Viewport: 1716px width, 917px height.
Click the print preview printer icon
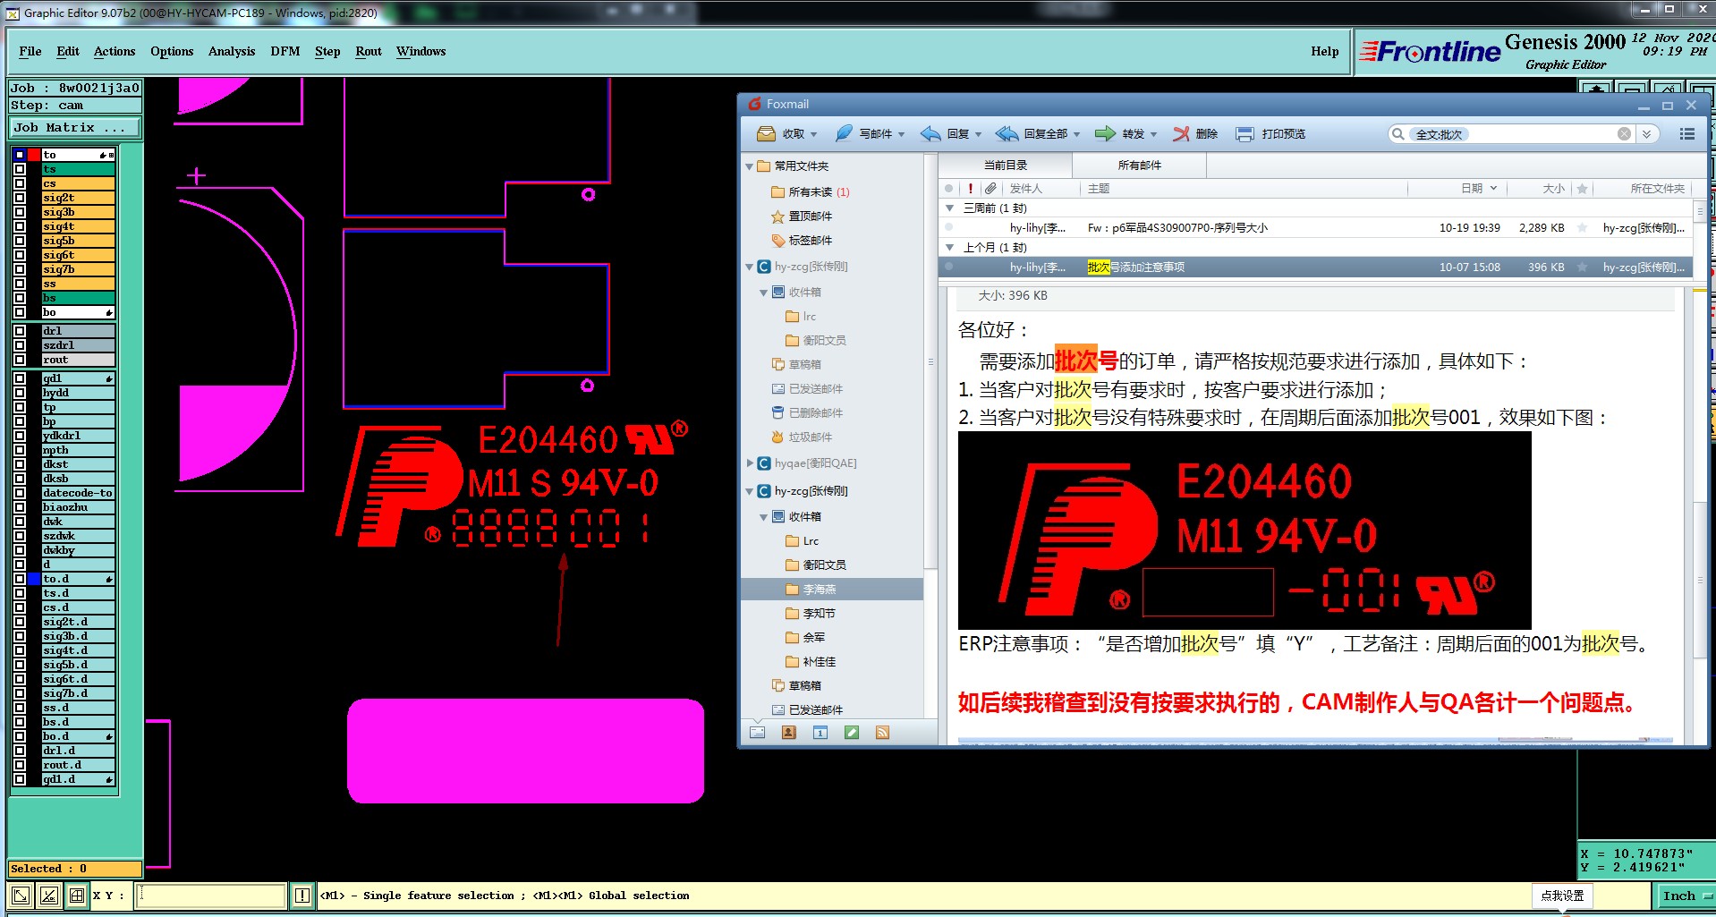coord(1245,134)
